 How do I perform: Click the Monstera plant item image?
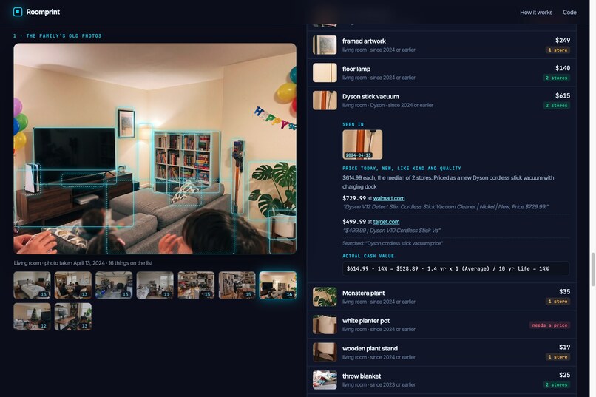click(325, 296)
